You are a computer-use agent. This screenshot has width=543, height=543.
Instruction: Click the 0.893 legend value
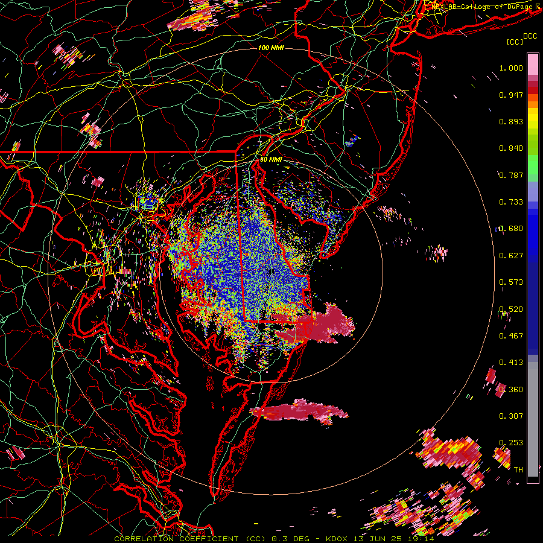[511, 121]
